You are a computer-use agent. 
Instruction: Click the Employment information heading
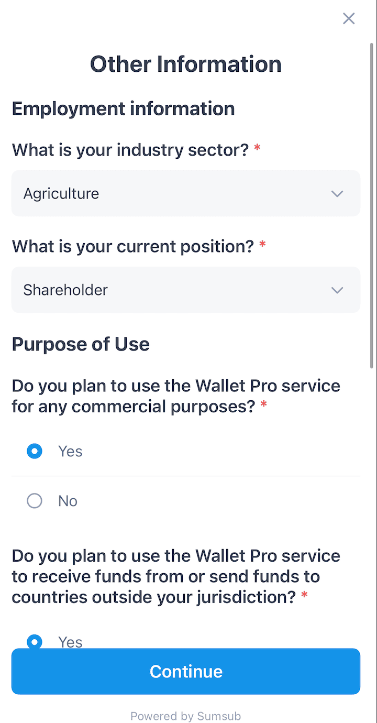pyautogui.click(x=123, y=109)
